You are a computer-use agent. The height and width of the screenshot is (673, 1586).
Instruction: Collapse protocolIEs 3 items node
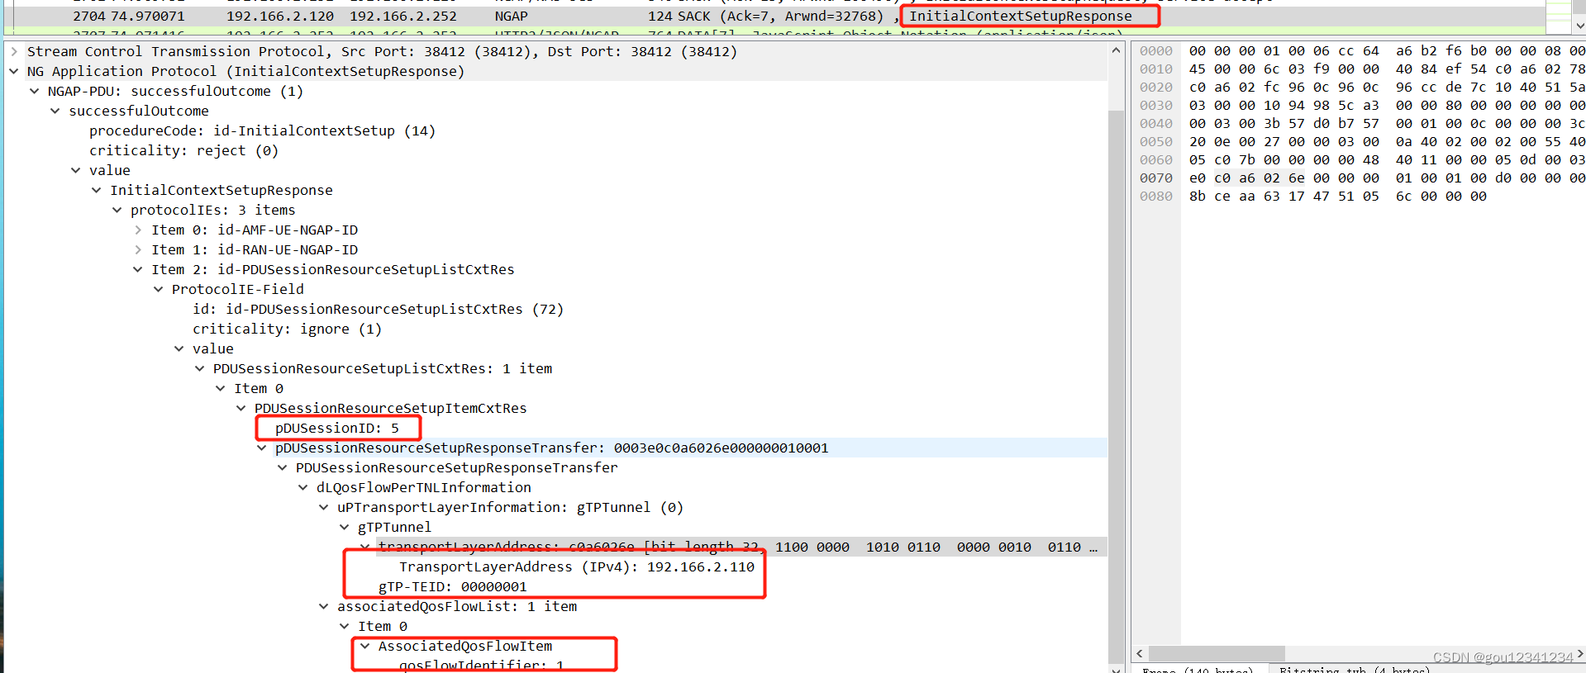tap(117, 210)
